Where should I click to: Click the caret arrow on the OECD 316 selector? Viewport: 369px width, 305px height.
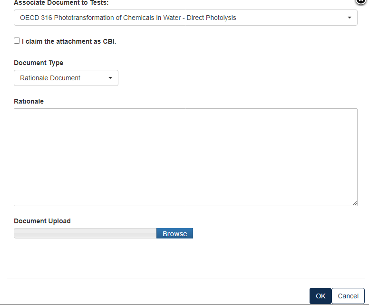350,18
